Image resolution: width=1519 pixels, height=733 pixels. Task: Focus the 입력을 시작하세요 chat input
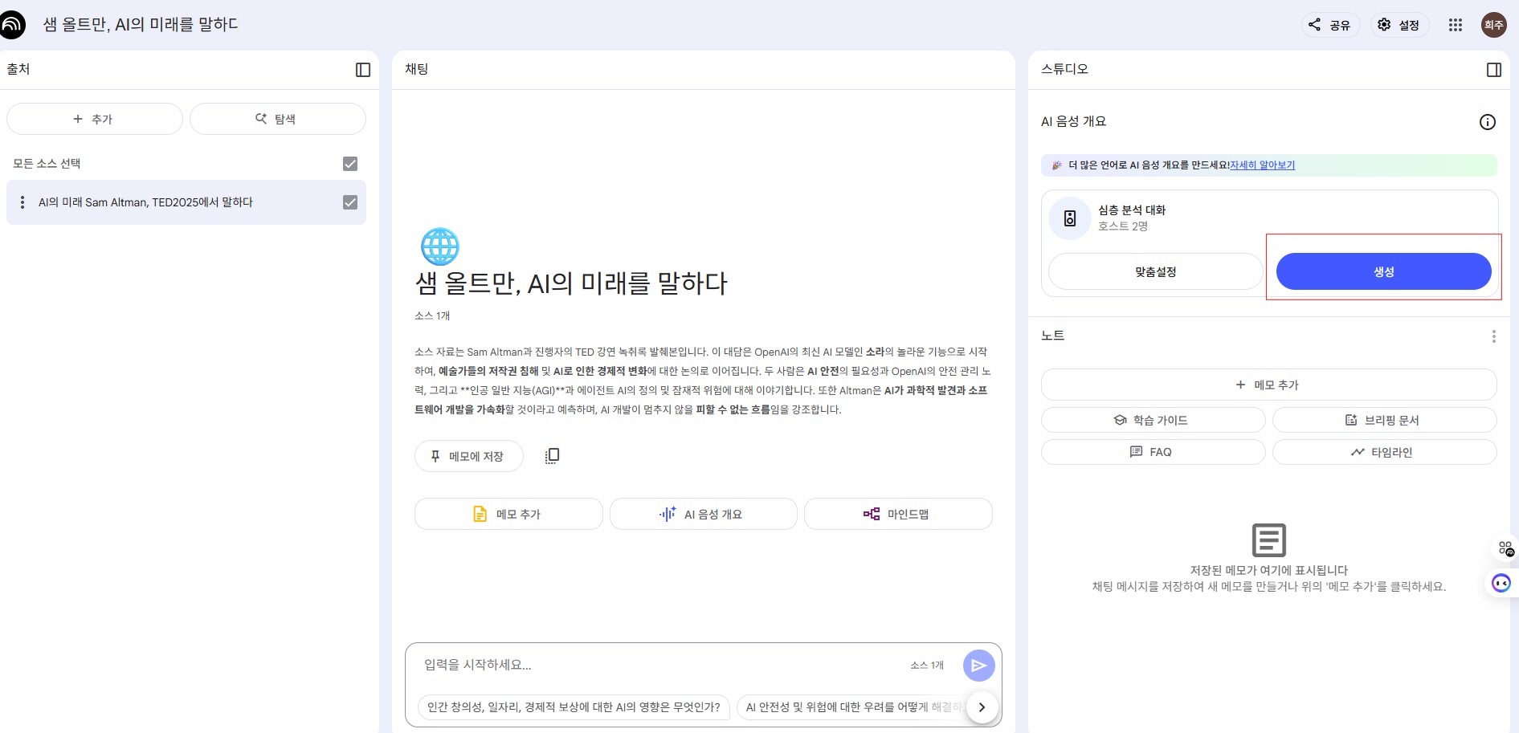(659, 666)
